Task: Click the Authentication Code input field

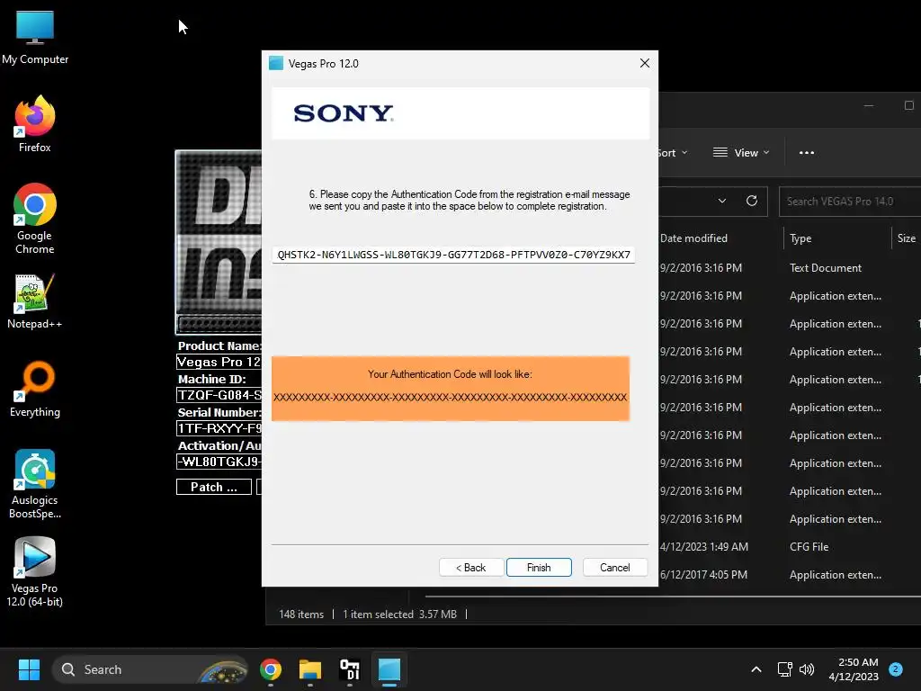Action: pyautogui.click(x=453, y=255)
